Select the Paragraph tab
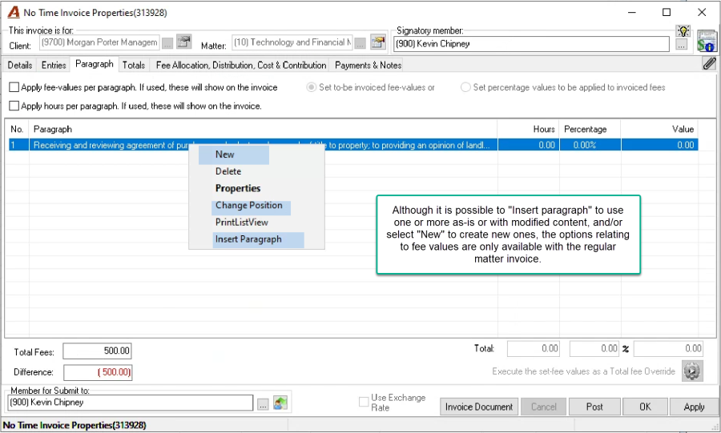This screenshot has width=721, height=433. [95, 64]
